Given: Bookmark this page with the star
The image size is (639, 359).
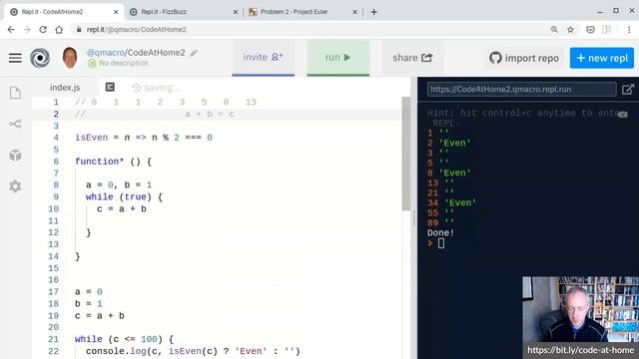Looking at the screenshot, I should [x=570, y=29].
